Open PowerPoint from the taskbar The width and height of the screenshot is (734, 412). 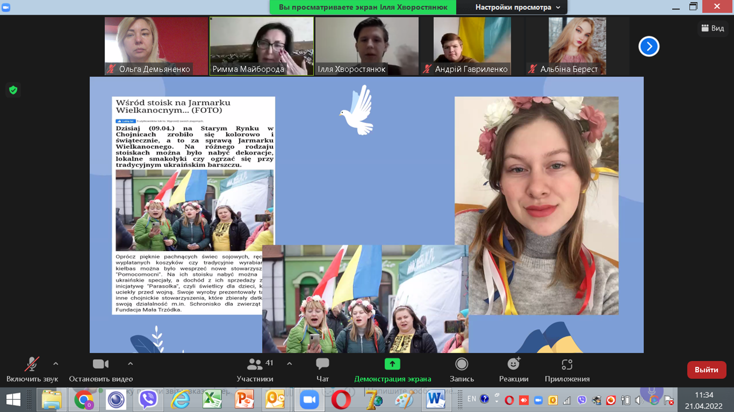click(x=244, y=400)
